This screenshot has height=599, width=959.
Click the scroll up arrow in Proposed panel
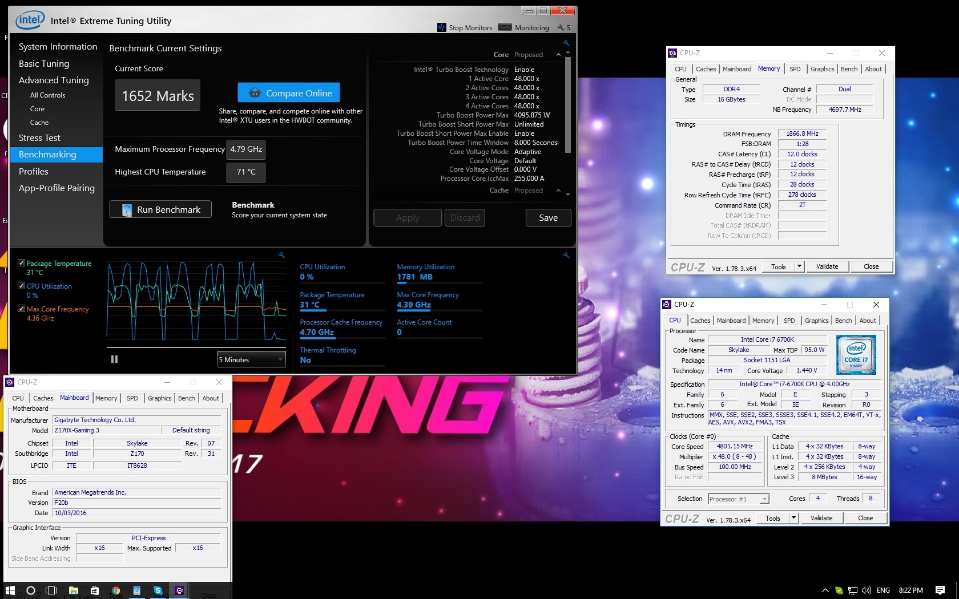tap(567, 52)
